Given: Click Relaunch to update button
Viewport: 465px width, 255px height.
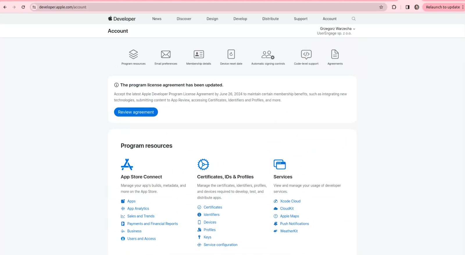Looking at the screenshot, I should click(x=443, y=7).
